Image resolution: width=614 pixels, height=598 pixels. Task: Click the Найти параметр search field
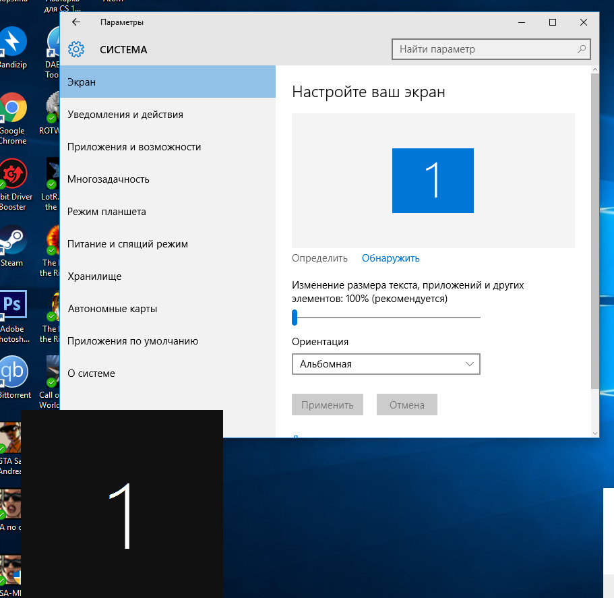(482, 49)
